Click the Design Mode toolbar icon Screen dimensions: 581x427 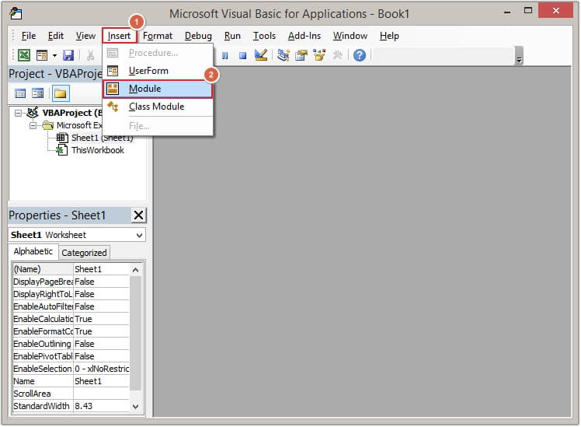261,55
